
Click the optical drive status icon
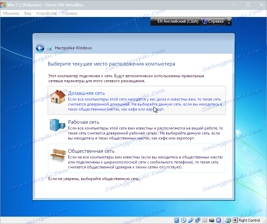point(183,220)
